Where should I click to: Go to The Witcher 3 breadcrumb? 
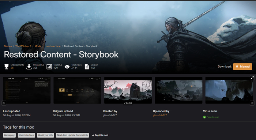pyautogui.click(x=23, y=46)
